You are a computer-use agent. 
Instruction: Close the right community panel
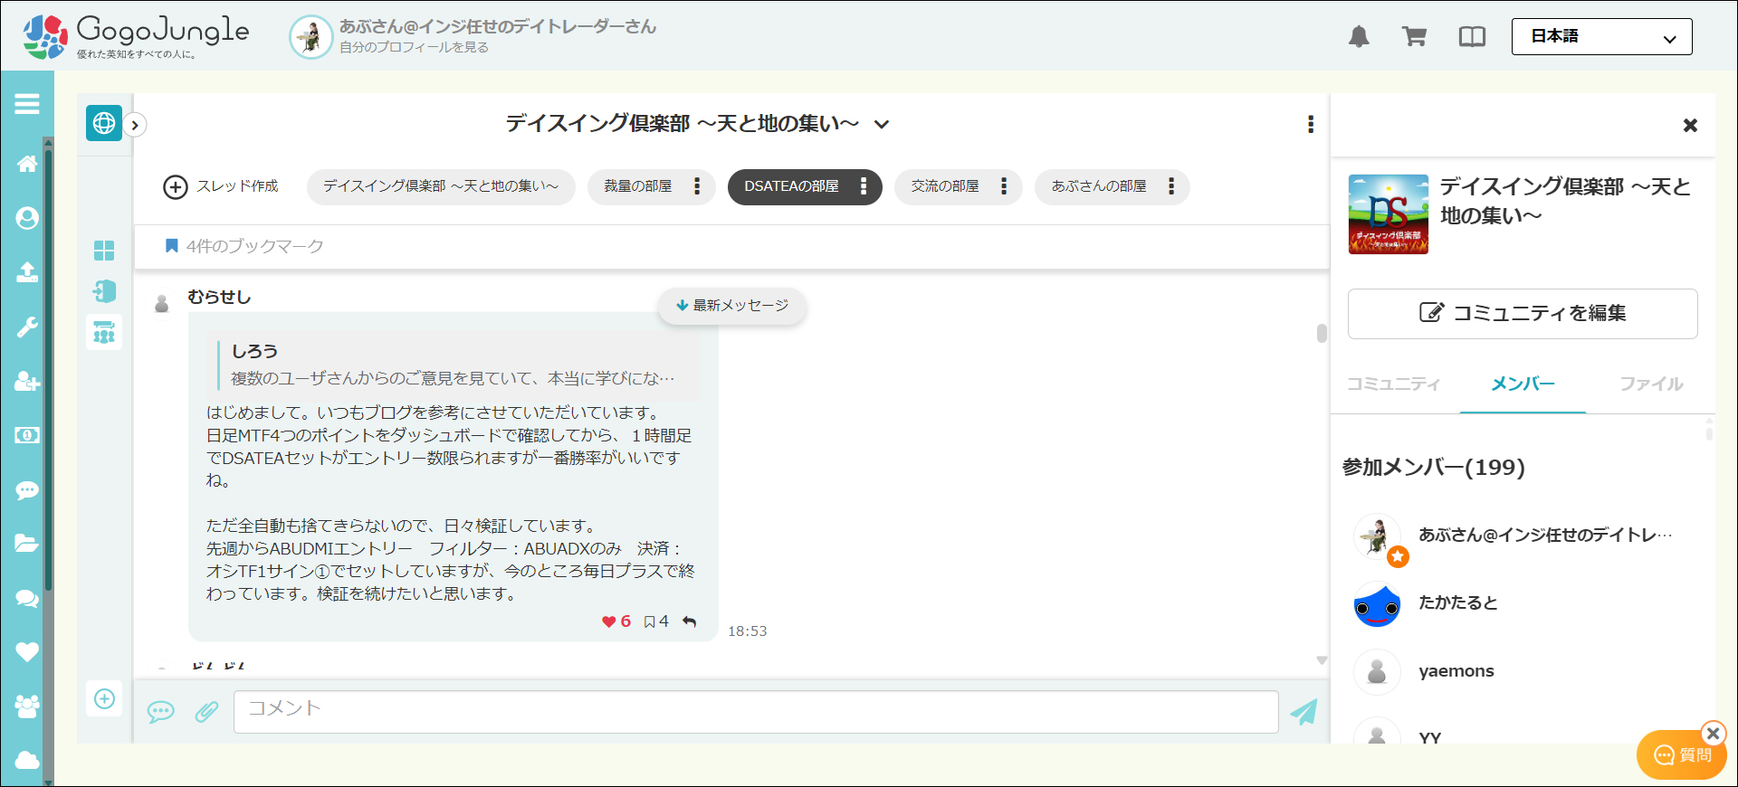click(x=1690, y=126)
